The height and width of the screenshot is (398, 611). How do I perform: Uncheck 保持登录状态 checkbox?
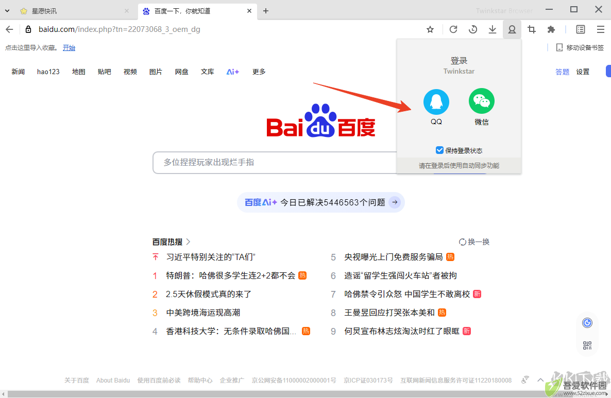[439, 150]
